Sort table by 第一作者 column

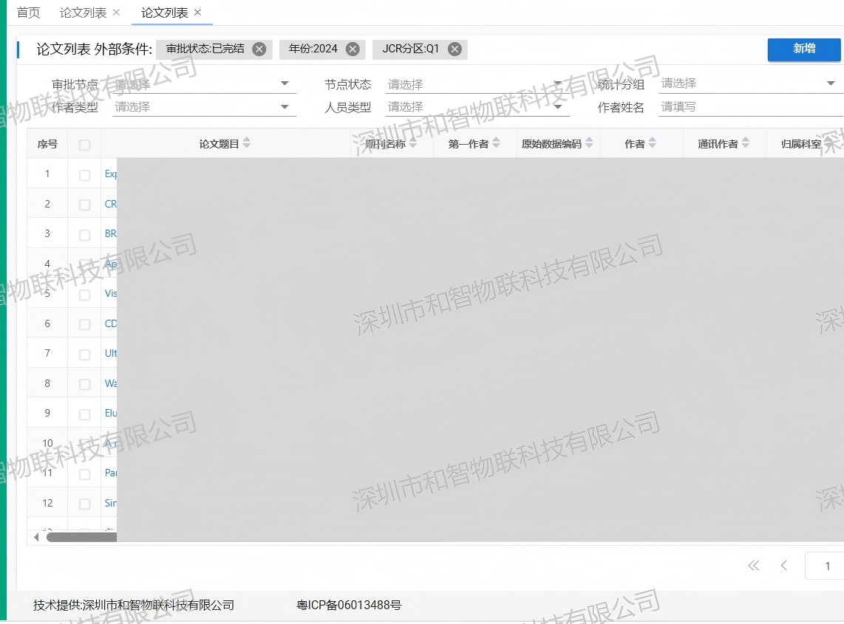(x=497, y=143)
